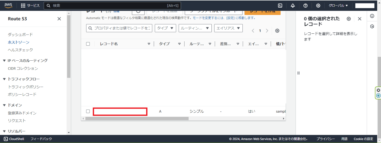Click the table scroll-right arrow
This screenshot has width=381, height=143.
284,119
